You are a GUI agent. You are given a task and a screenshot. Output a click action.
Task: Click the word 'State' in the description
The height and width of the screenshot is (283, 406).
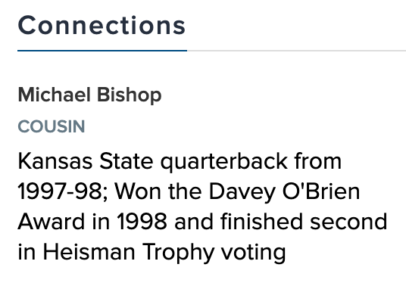pyautogui.click(x=126, y=161)
